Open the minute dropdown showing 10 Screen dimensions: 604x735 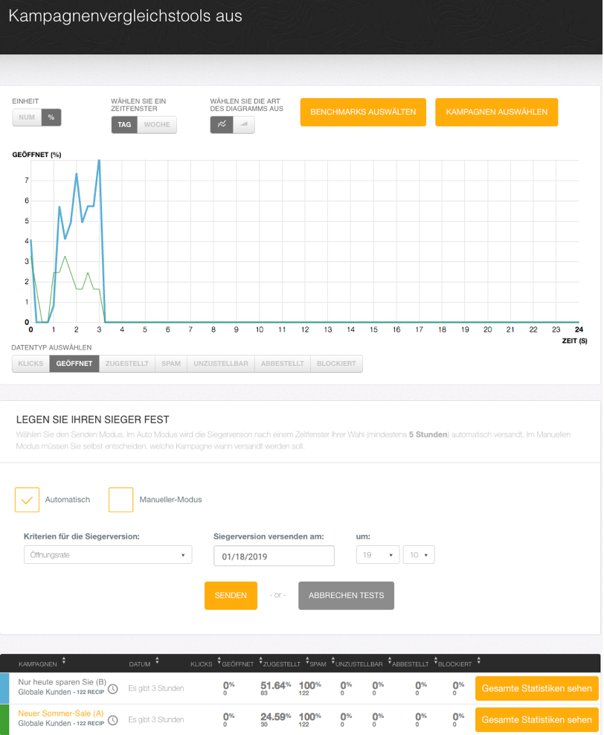419,554
